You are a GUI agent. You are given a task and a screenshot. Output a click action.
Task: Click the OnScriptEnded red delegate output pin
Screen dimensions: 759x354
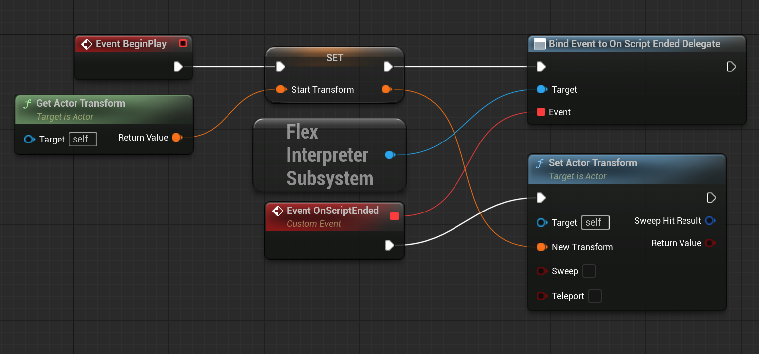coord(394,216)
